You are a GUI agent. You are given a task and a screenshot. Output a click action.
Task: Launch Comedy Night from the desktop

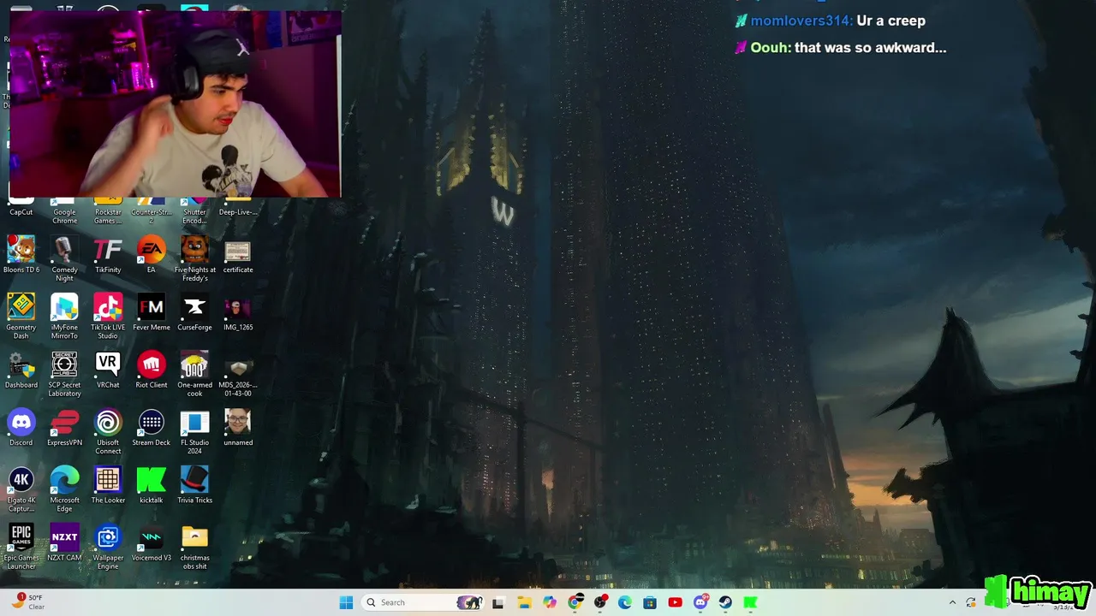tap(64, 259)
